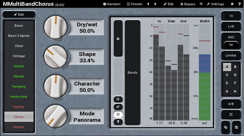Select the Basic 3 bands preset
The width and height of the screenshot is (244, 136).
19,36
